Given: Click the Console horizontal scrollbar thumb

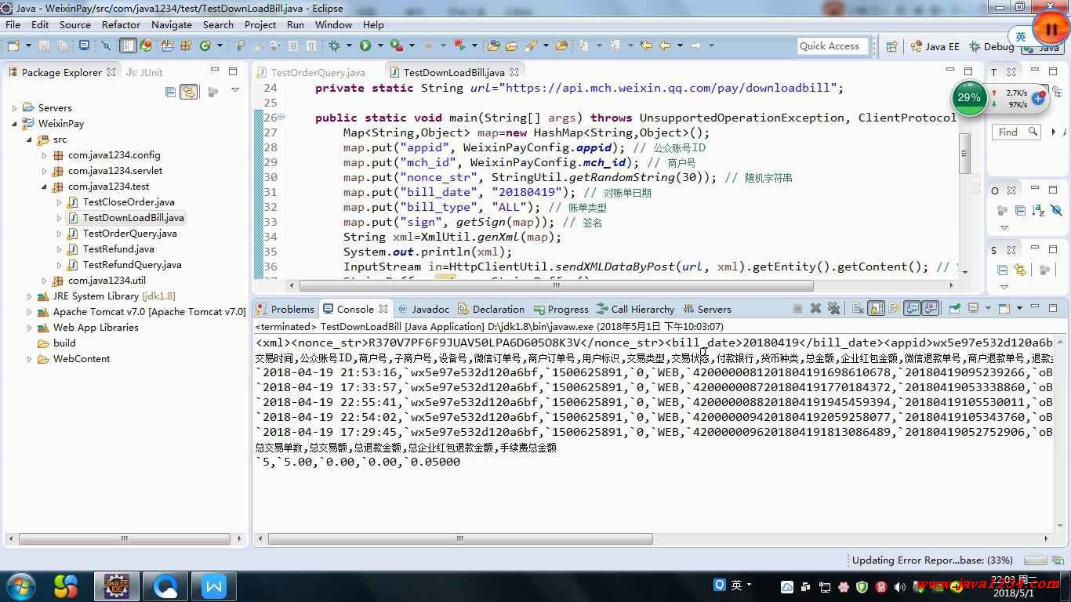Looking at the screenshot, I should pos(460,539).
